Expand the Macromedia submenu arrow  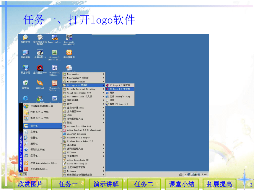click(104, 74)
